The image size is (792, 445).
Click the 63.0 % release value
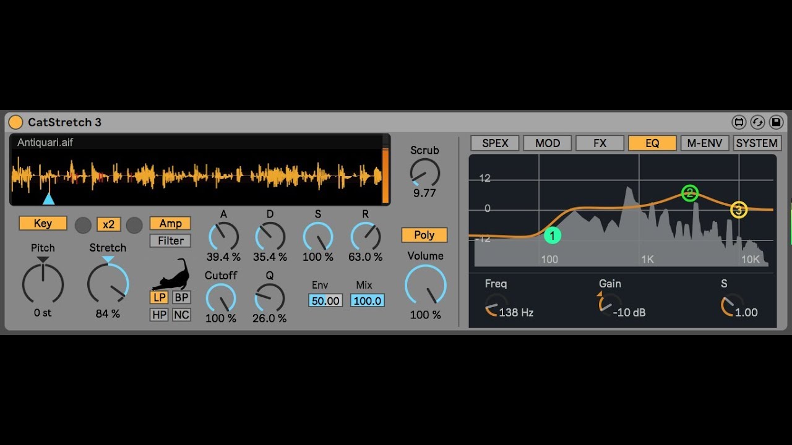click(365, 256)
